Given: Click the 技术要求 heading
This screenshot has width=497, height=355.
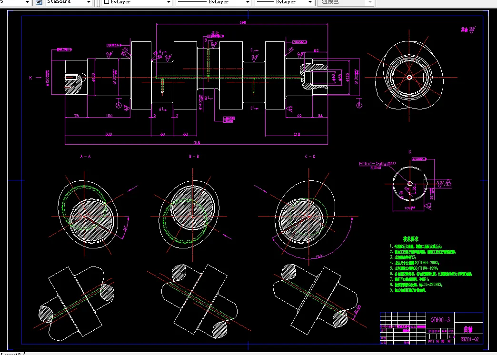Looking at the screenshot, I should (410, 239).
